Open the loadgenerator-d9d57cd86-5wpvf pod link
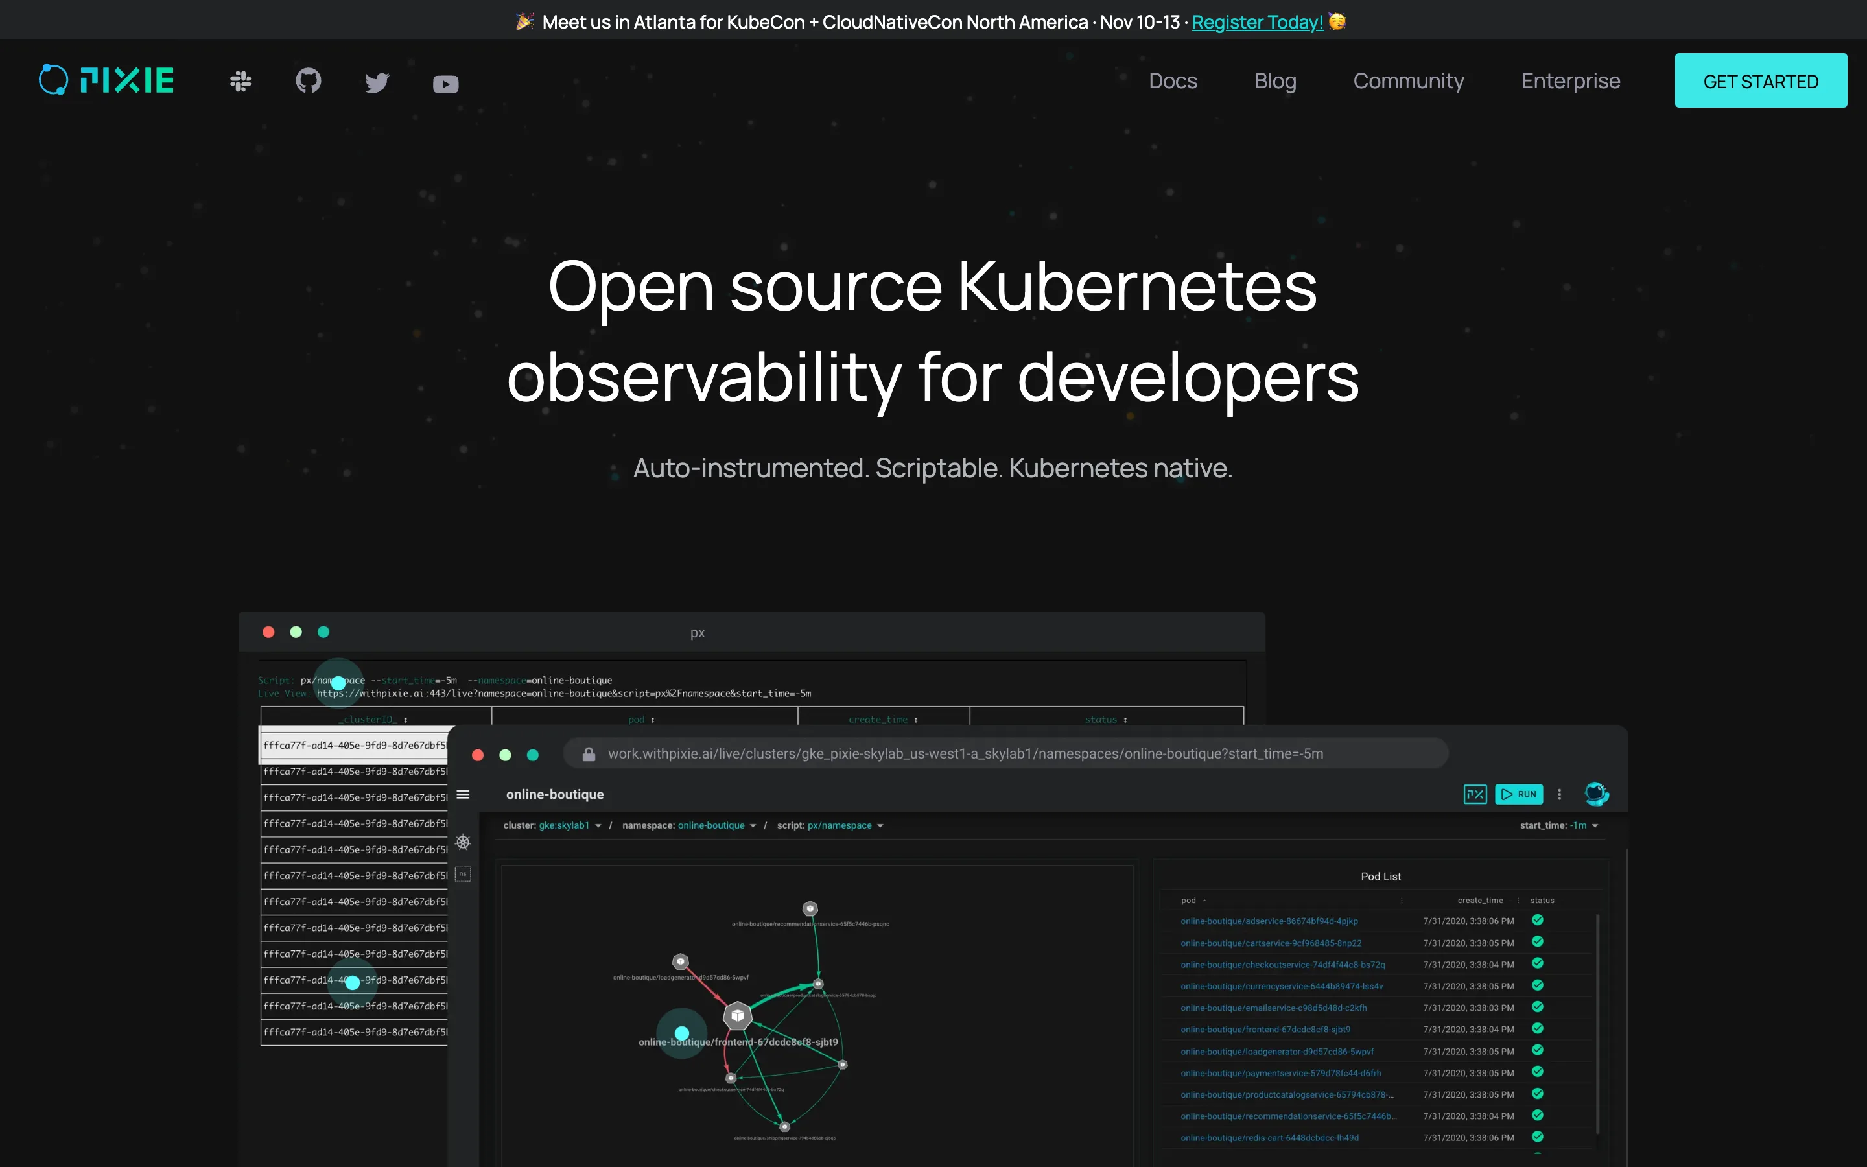Viewport: 1867px width, 1167px height. tap(1277, 1051)
